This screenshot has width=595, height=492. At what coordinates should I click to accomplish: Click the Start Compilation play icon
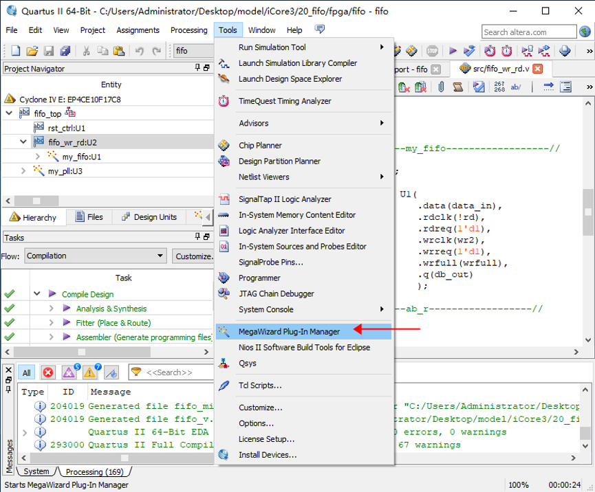[x=453, y=51]
